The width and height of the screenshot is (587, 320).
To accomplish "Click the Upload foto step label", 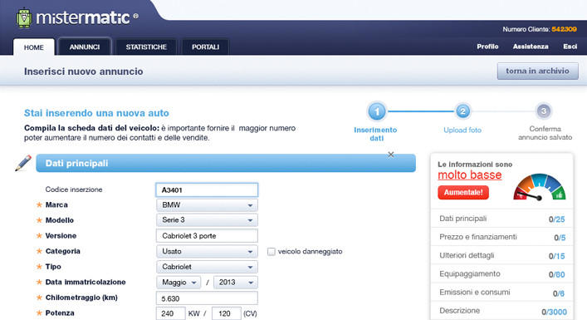I will [462, 130].
